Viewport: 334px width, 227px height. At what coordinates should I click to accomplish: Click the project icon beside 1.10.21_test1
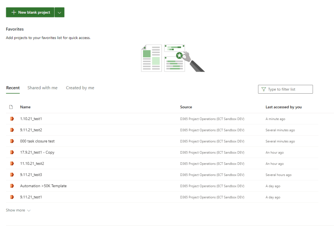pyautogui.click(x=12, y=119)
